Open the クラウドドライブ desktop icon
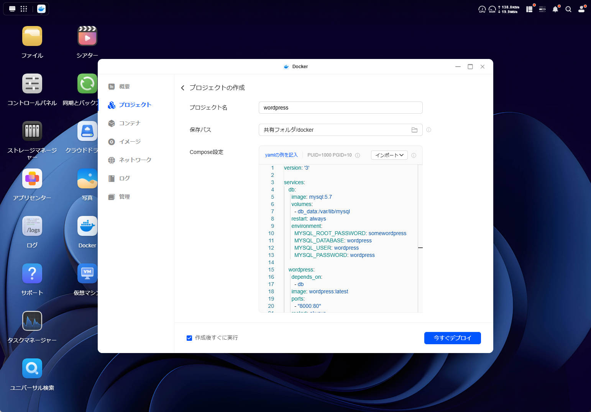This screenshot has width=591, height=412. 87,131
